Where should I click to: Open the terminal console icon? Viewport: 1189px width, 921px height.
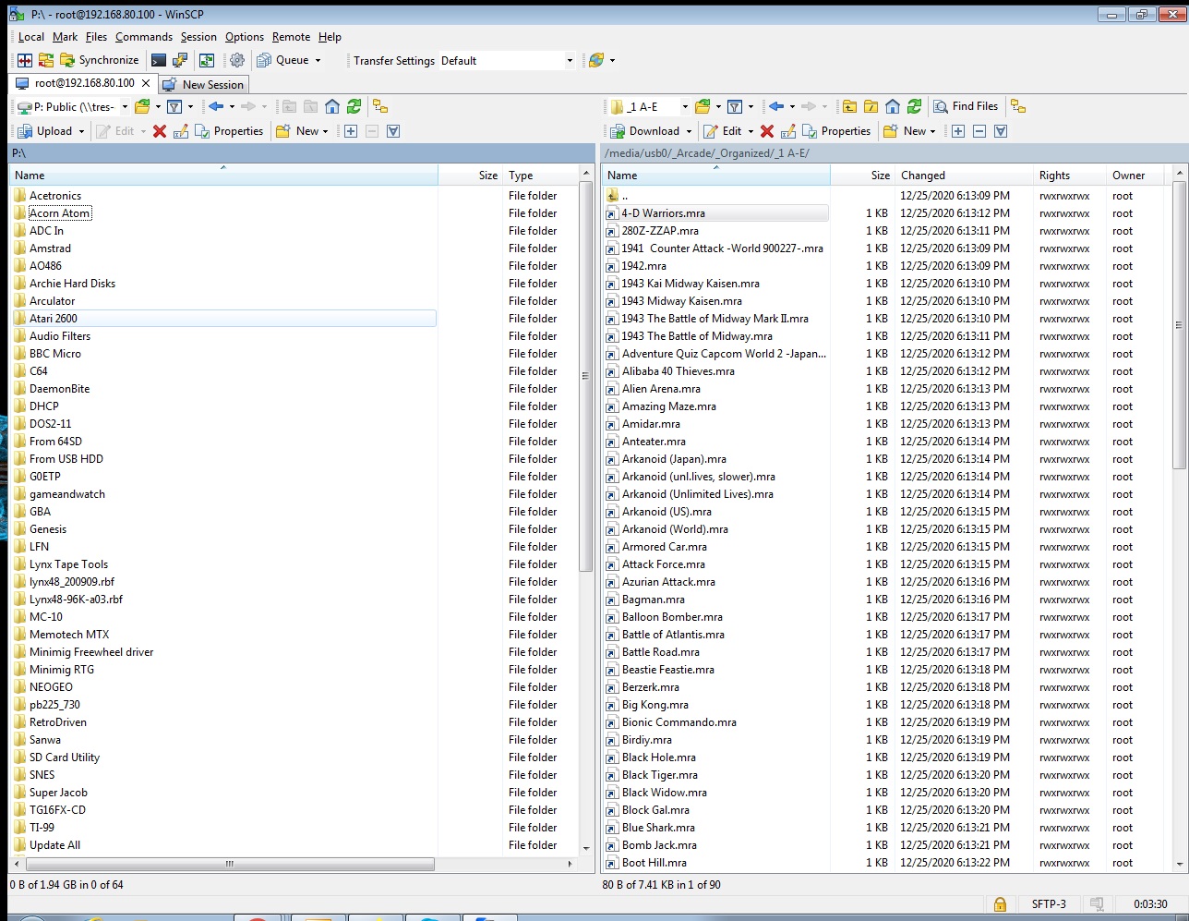(x=159, y=60)
